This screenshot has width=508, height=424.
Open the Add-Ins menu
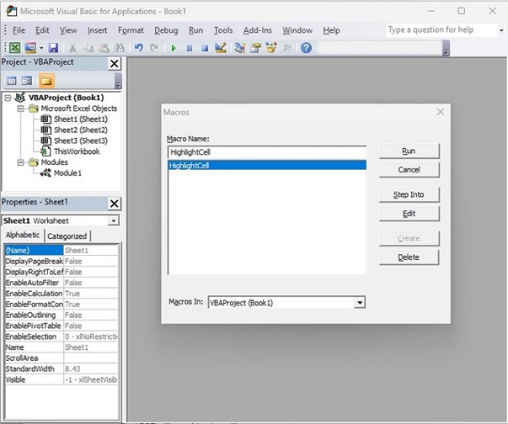pos(258,30)
